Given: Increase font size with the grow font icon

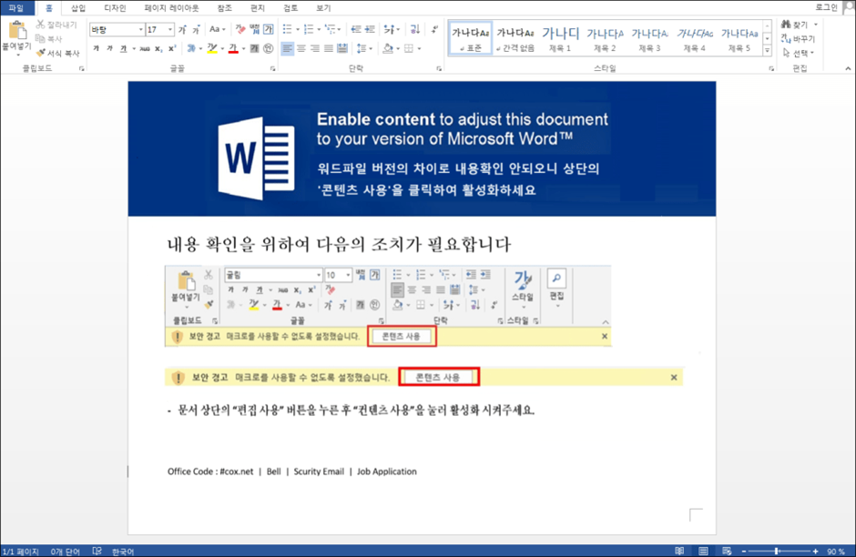Looking at the screenshot, I should [182, 29].
